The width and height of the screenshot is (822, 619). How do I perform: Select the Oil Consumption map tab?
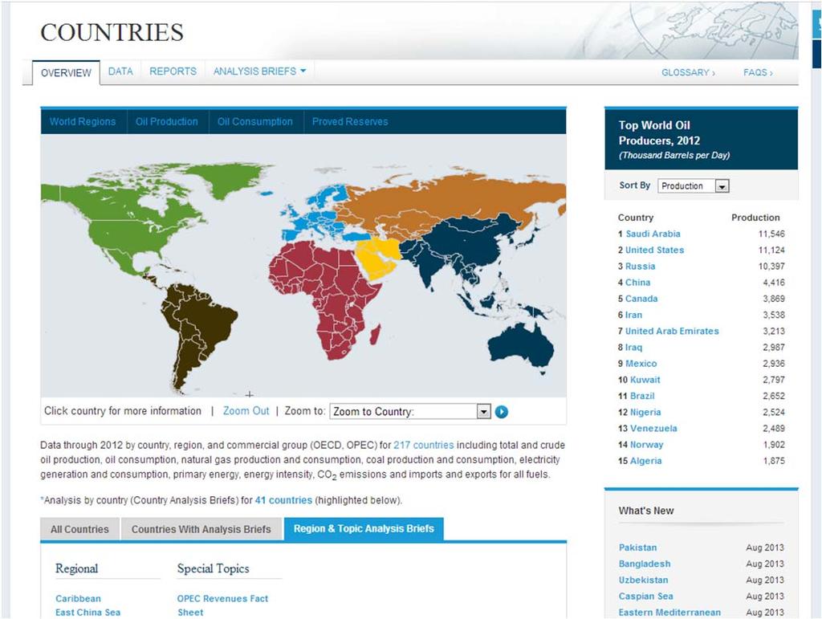pyautogui.click(x=255, y=121)
